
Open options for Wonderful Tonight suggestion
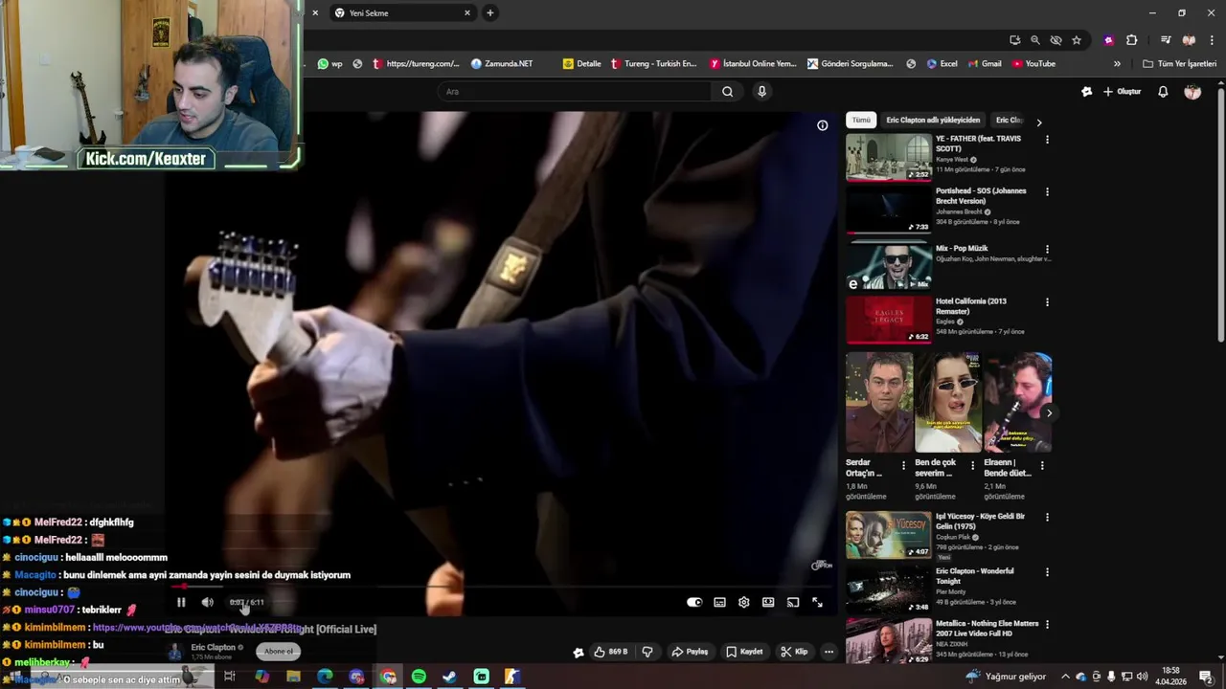click(1047, 572)
